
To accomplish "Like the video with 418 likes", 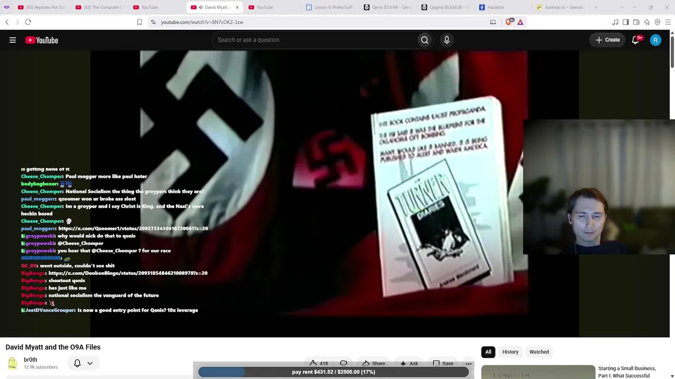I will (319, 363).
